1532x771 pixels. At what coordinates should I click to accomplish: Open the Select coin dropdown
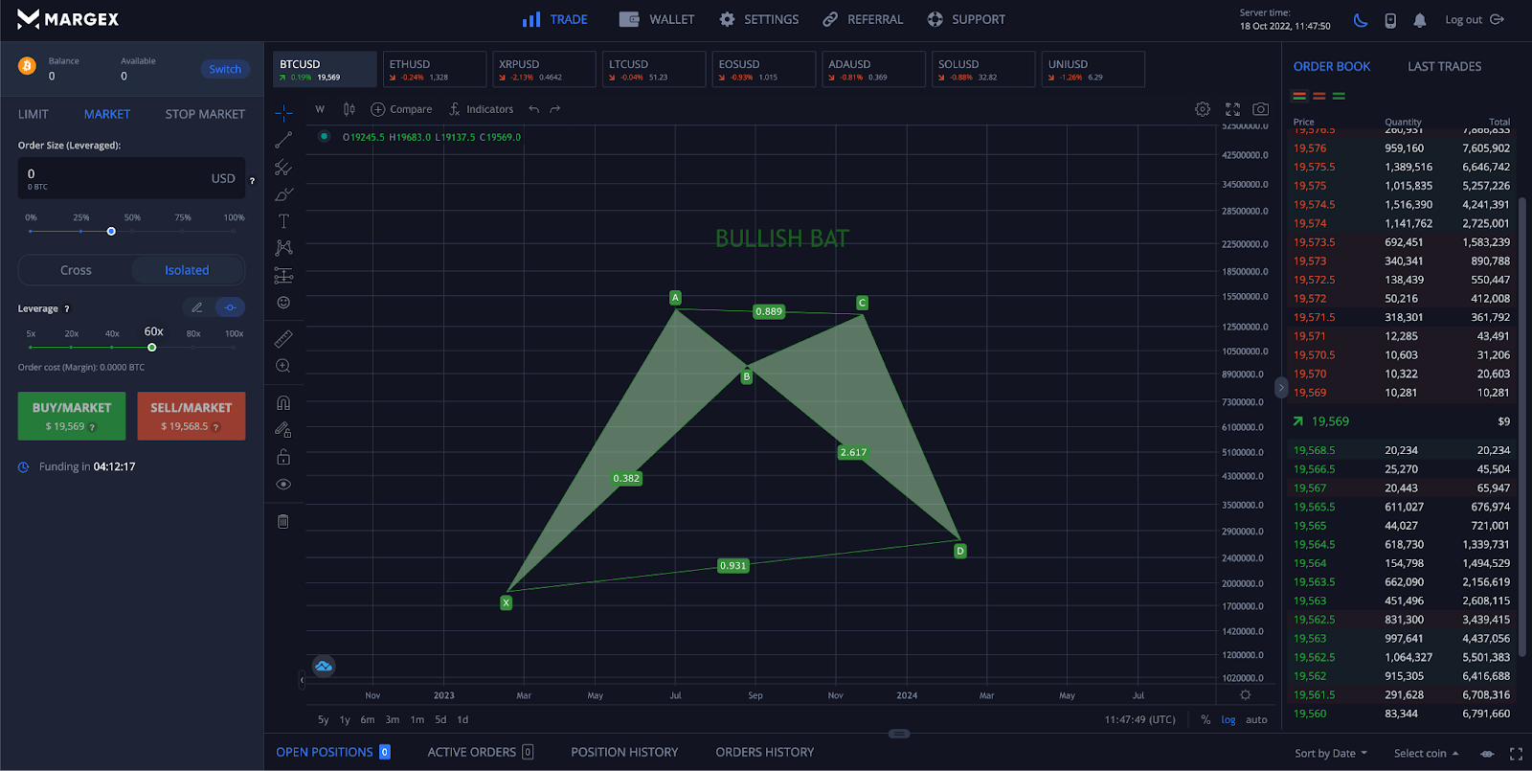(1426, 753)
